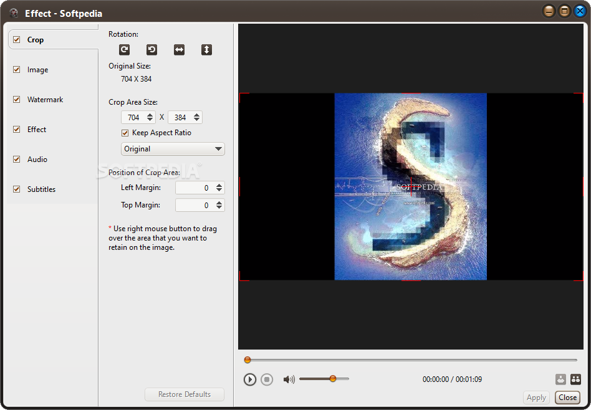This screenshot has width=591, height=410.
Task: Decrease crop height with down arrow
Action: [196, 120]
